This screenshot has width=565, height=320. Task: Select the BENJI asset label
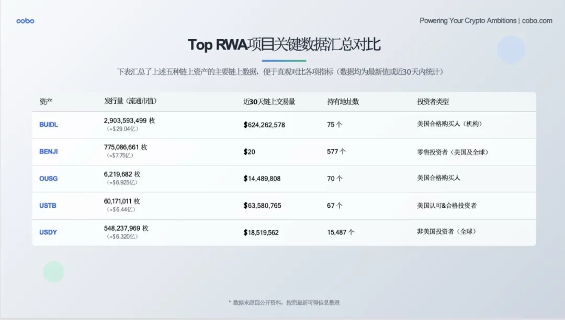pos(48,151)
